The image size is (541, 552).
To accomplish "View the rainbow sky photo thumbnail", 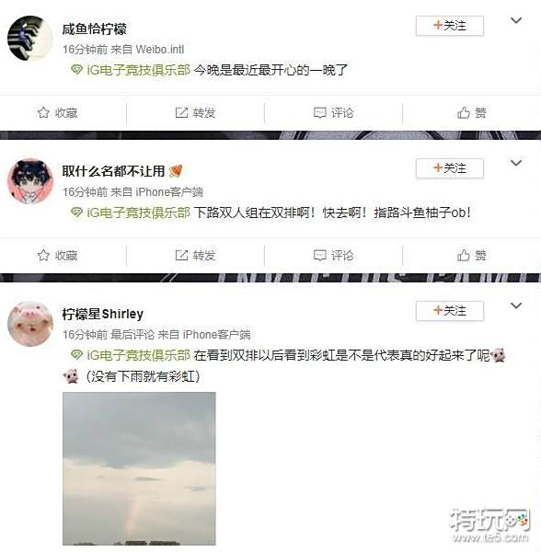I will pos(139,468).
